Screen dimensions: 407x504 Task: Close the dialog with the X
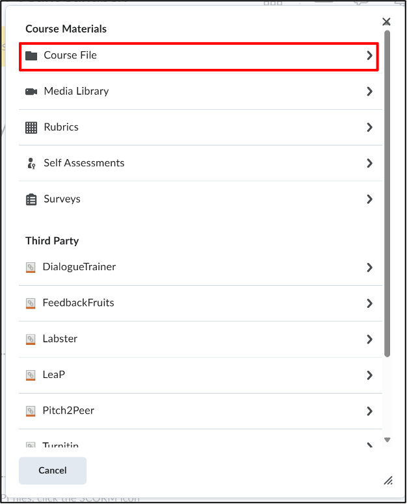[386, 21]
